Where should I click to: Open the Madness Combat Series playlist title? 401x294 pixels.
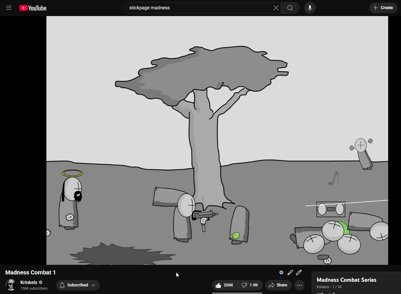pyautogui.click(x=346, y=280)
